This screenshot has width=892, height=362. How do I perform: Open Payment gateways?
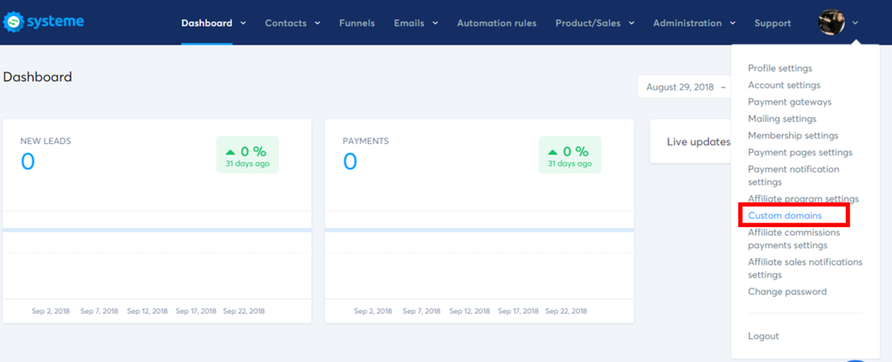tap(789, 102)
